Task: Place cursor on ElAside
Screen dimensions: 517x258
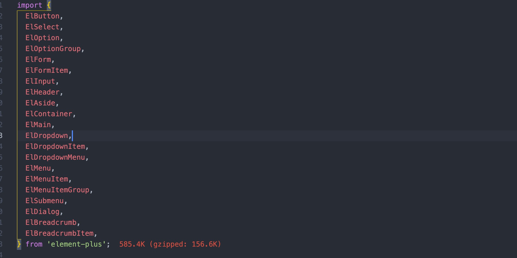Action: pyautogui.click(x=40, y=103)
